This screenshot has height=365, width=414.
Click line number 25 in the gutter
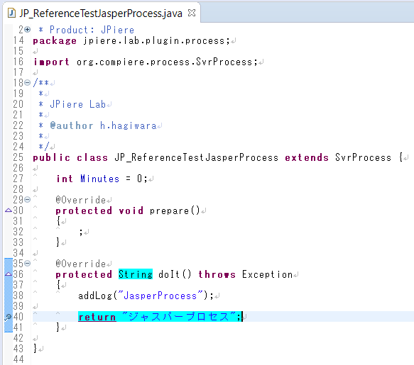tap(18, 157)
